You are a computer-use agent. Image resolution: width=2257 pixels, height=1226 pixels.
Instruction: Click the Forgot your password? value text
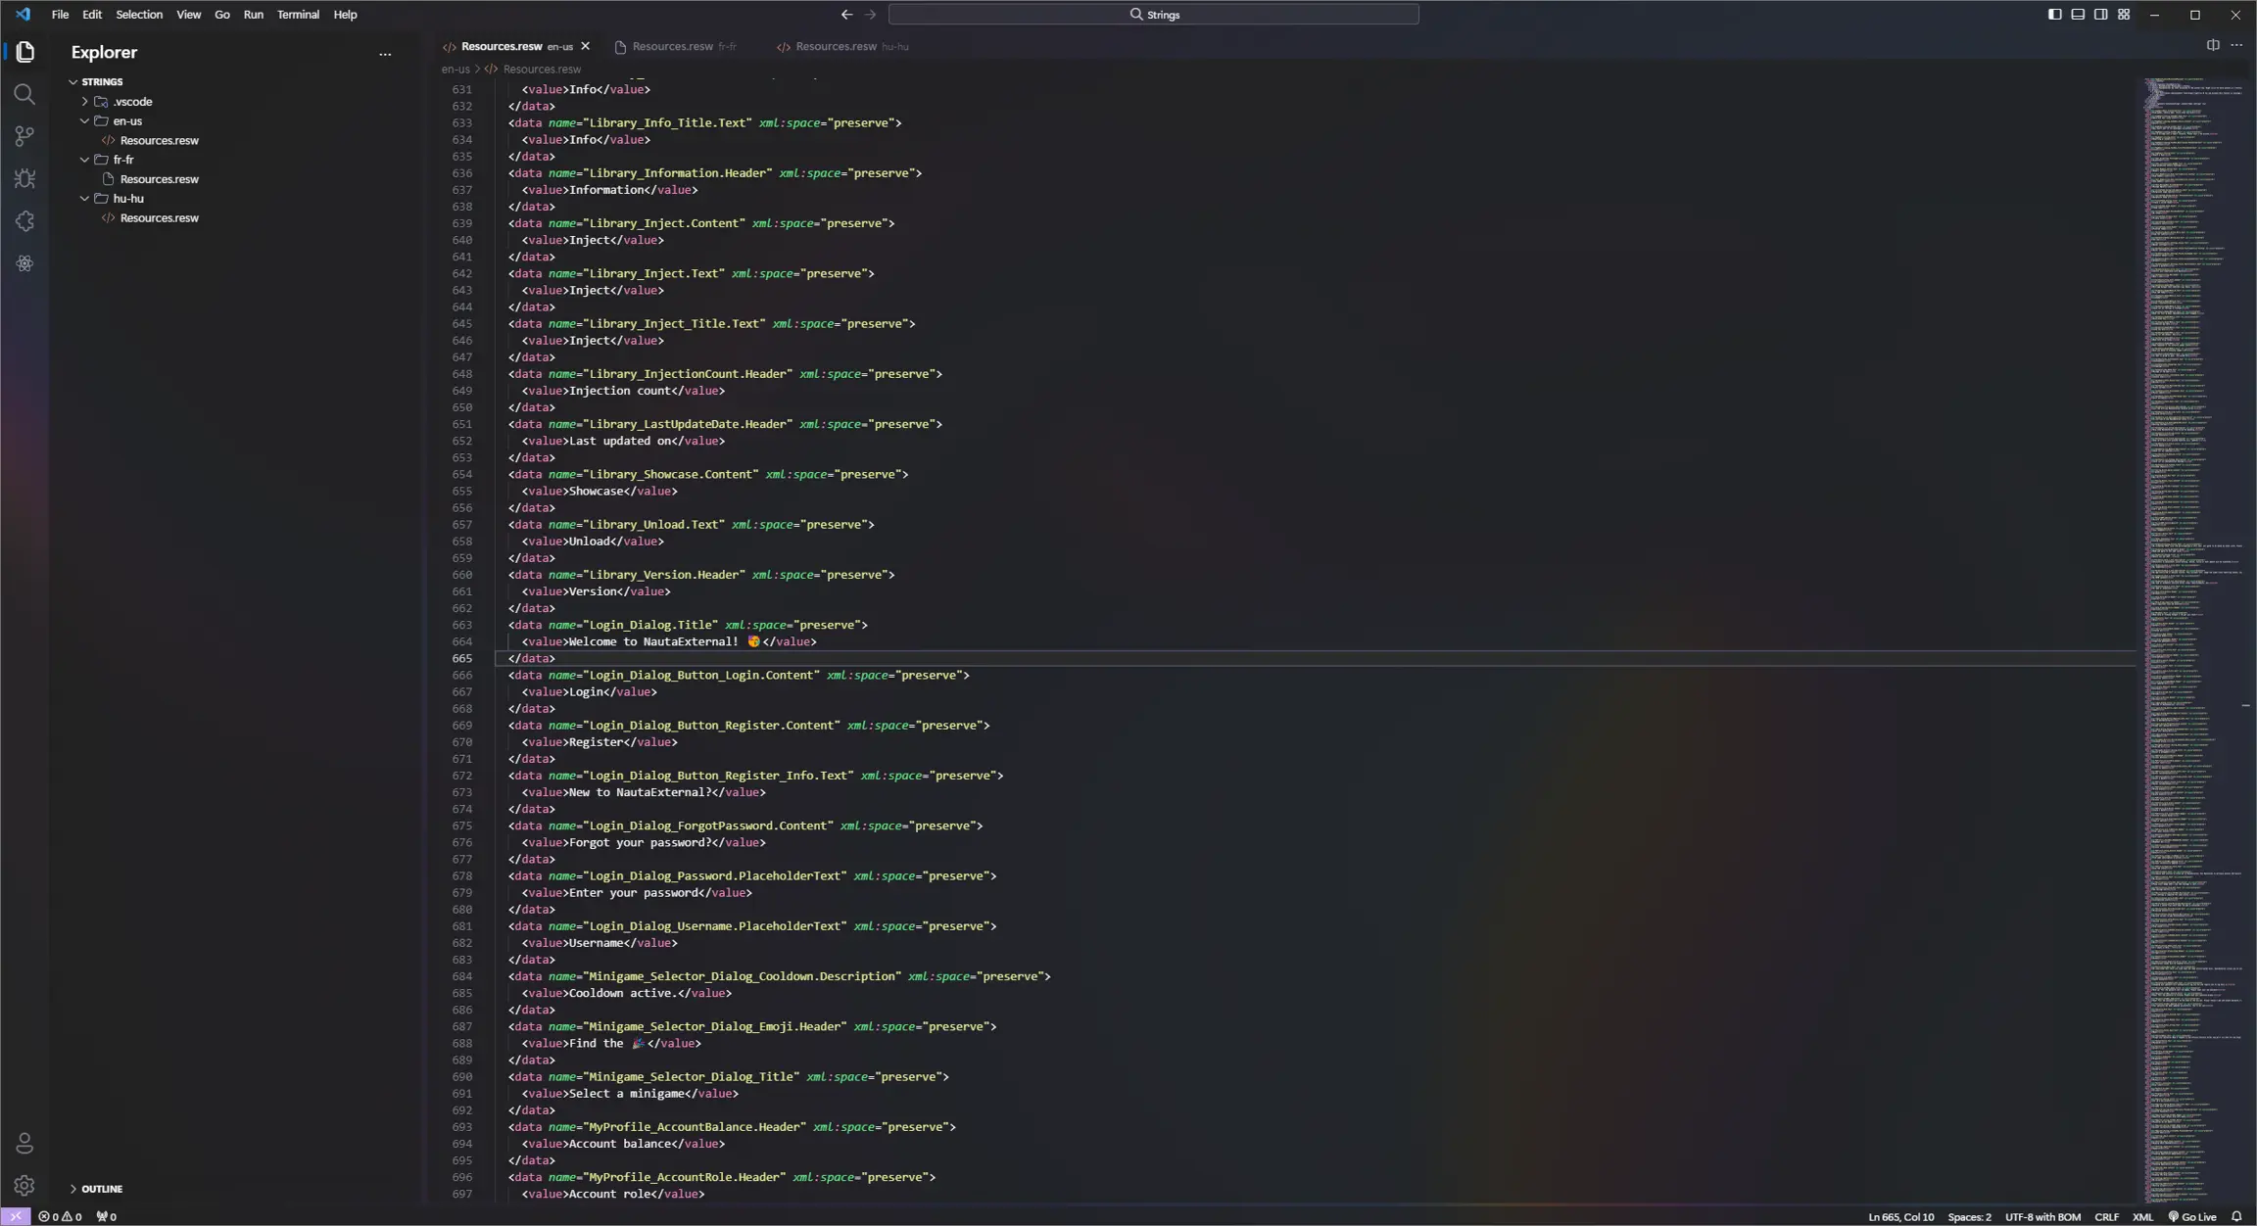pos(640,843)
